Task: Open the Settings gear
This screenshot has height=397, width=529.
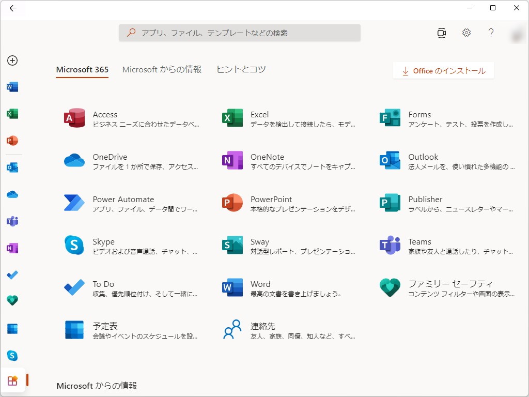Action: pos(466,33)
